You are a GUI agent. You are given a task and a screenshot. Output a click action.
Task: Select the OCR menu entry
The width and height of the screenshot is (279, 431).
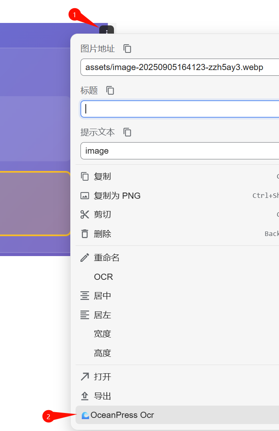(103, 277)
